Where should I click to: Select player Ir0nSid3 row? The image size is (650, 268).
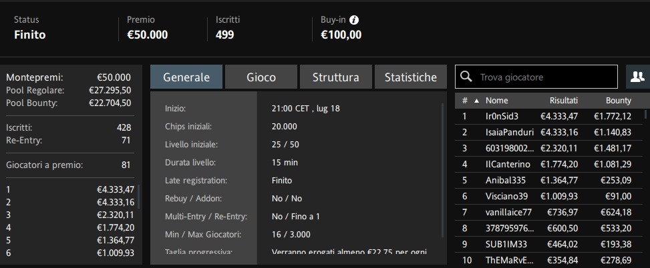pyautogui.click(x=549, y=117)
